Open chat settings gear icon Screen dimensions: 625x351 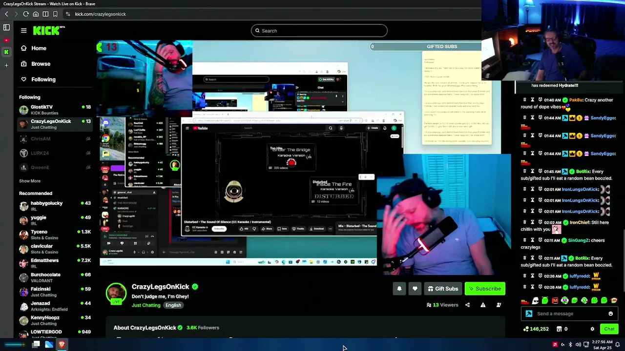click(x=592, y=329)
